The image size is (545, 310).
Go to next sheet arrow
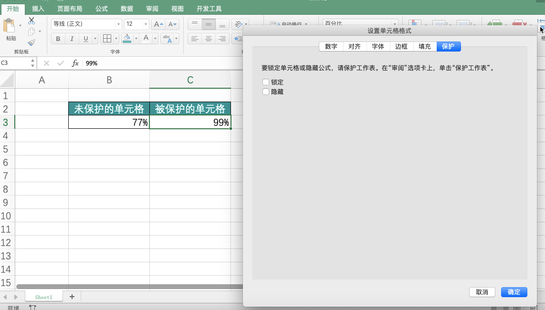(x=16, y=297)
